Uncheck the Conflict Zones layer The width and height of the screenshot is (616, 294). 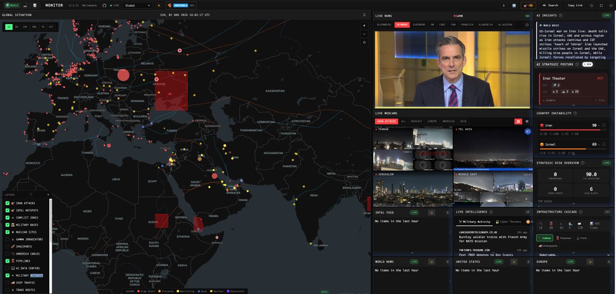[8, 218]
